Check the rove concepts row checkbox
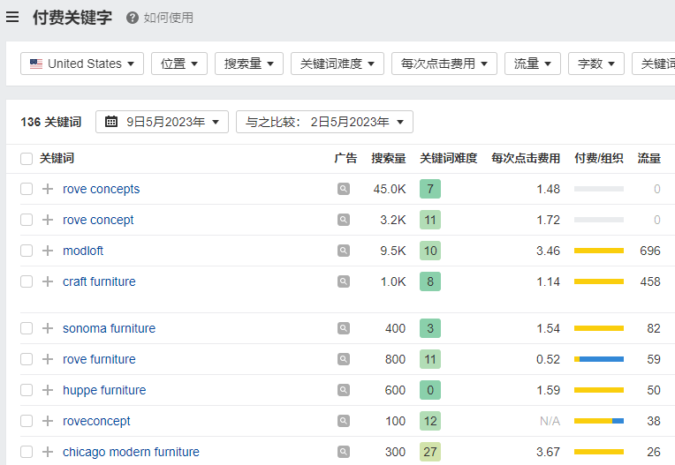This screenshot has width=675, height=465. click(27, 189)
